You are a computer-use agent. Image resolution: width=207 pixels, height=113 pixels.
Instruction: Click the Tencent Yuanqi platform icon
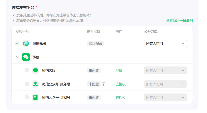(x=26, y=44)
